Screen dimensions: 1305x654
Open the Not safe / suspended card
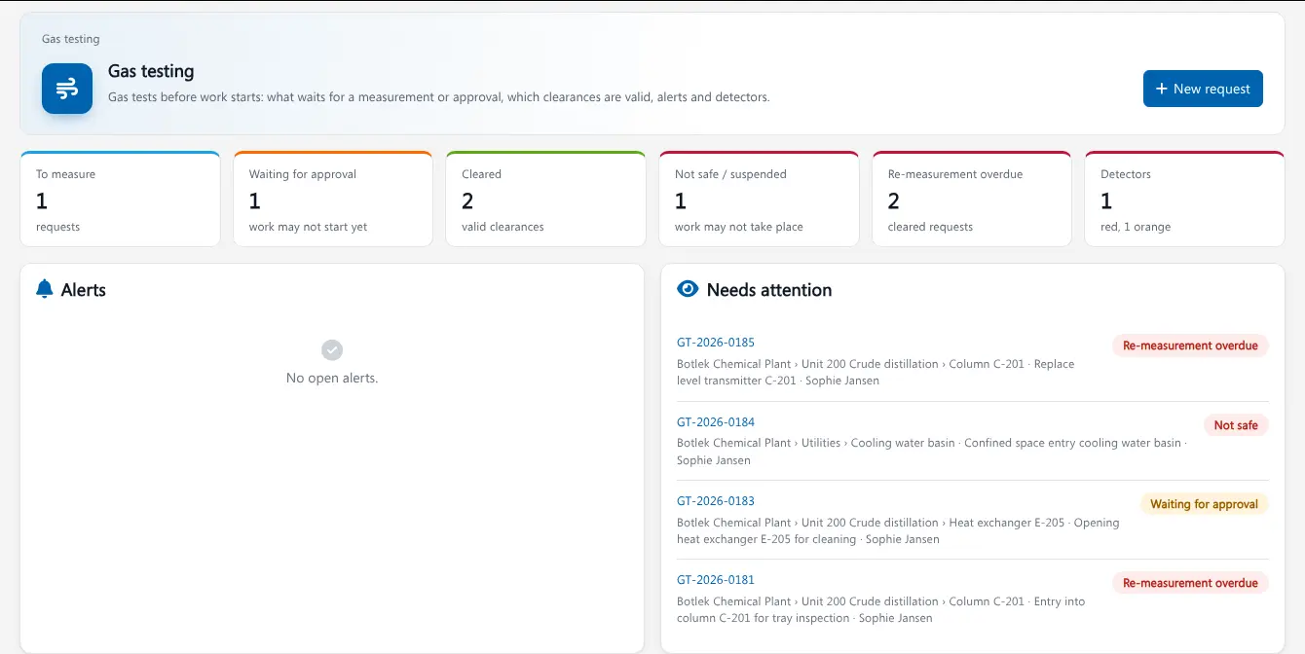tap(759, 200)
